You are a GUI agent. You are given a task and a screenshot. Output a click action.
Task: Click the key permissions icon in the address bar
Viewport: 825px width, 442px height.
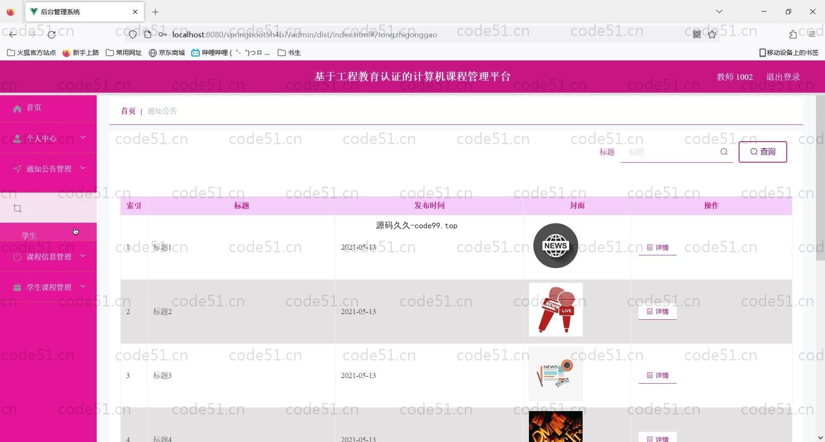(x=162, y=34)
